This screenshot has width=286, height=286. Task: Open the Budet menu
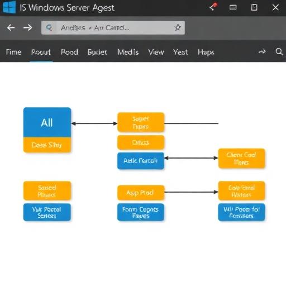[x=97, y=52]
